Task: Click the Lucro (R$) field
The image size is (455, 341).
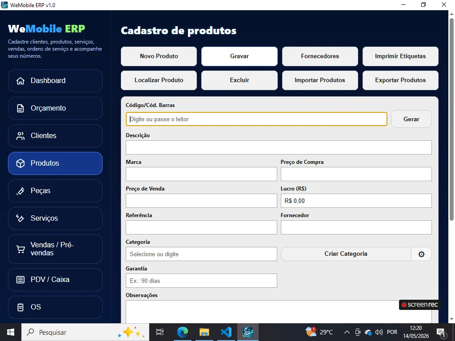Action: [x=356, y=201]
